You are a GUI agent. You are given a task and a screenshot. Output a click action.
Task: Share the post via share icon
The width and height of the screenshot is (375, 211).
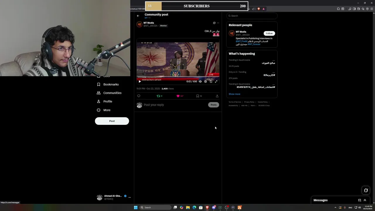click(x=217, y=96)
